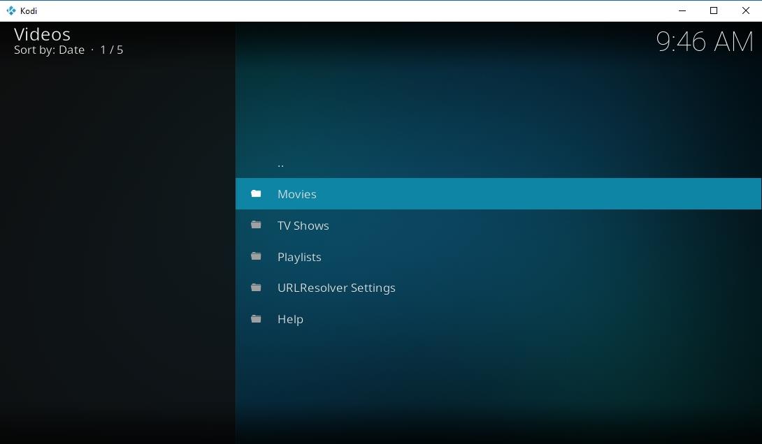Screen dimensions: 762x444
Task: Click the Help folder icon
Action: click(256, 319)
